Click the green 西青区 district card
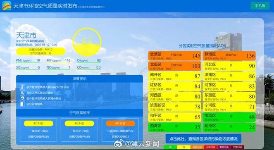This screenshot has height=150, width=274. click(x=175, y=127)
